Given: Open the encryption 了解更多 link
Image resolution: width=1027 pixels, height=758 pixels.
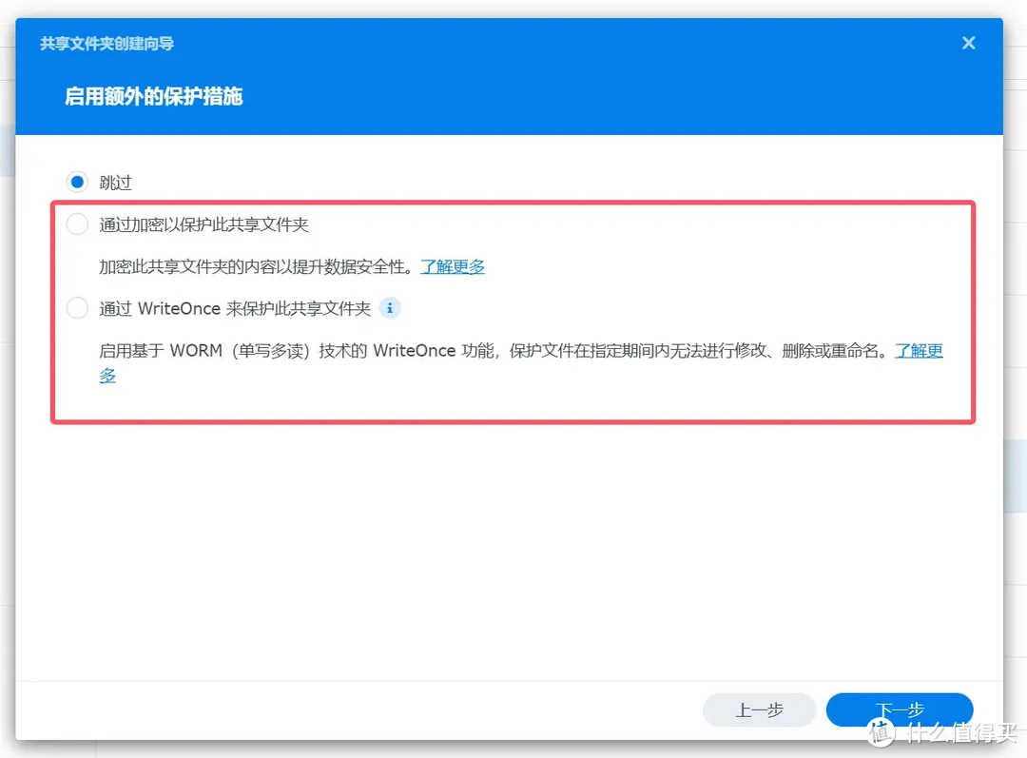Looking at the screenshot, I should [453, 266].
